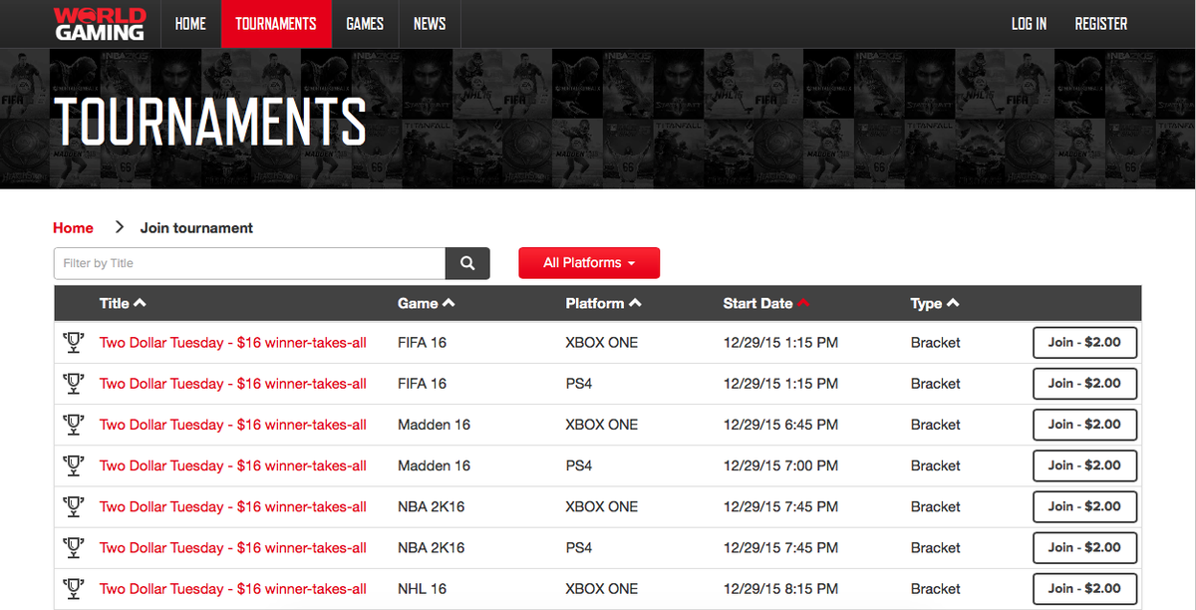The image size is (1196, 610).
Task: Click trophy icon in Madden 16 PS4 row
Action: click(x=73, y=465)
